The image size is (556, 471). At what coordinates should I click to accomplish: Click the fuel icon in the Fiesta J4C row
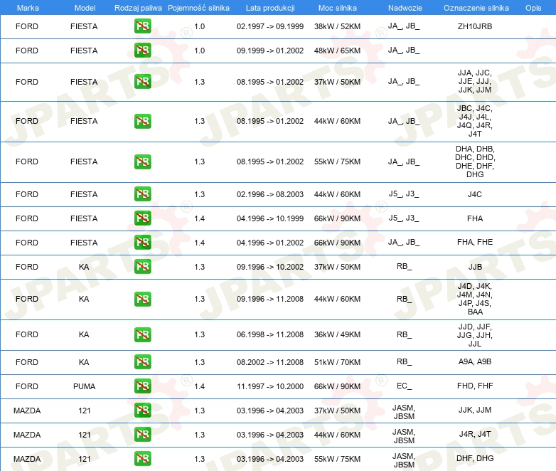pyautogui.click(x=142, y=194)
